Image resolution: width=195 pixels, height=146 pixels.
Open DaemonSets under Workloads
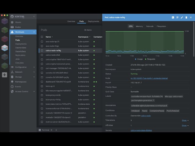tap(21, 48)
